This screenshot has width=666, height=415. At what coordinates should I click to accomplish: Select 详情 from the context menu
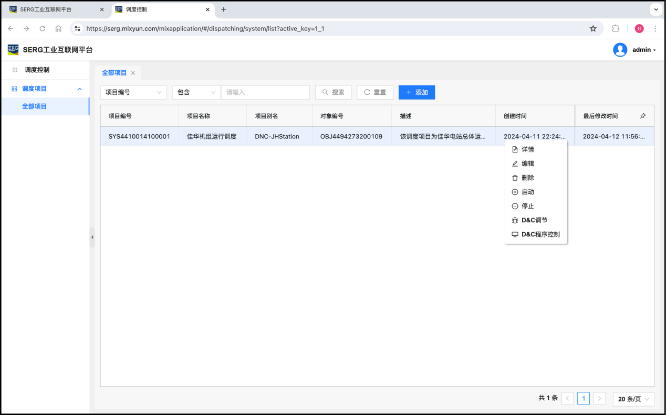(x=527, y=149)
